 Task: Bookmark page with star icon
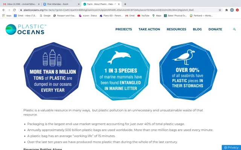pyautogui.click(x=220, y=10)
